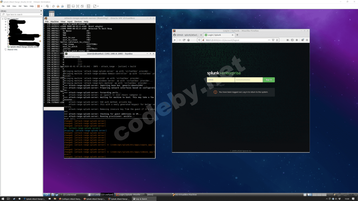358x201 pixels.
Task: Click the green Sign In button
Action: click(x=268, y=80)
